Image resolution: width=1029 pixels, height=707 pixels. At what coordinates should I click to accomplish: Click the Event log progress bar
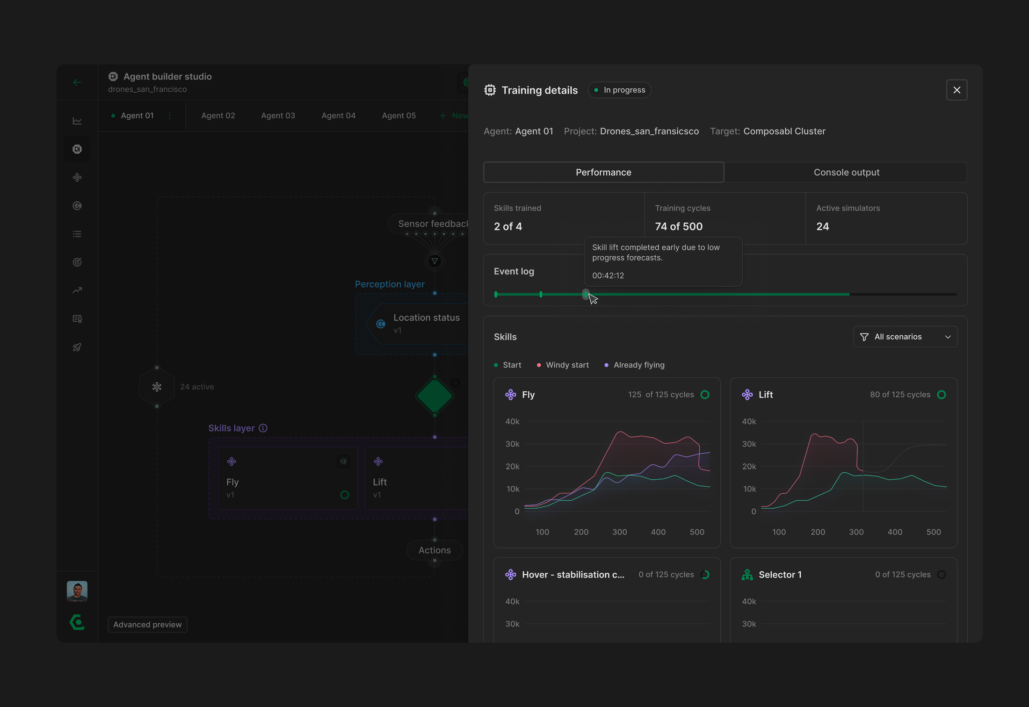pos(725,294)
